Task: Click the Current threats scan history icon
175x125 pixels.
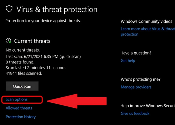Action: (8, 41)
